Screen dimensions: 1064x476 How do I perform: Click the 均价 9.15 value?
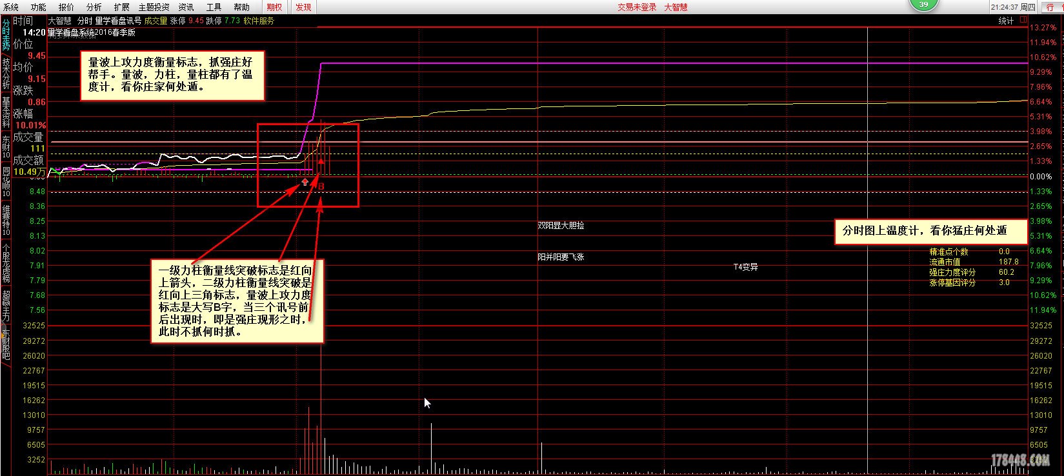[37, 79]
